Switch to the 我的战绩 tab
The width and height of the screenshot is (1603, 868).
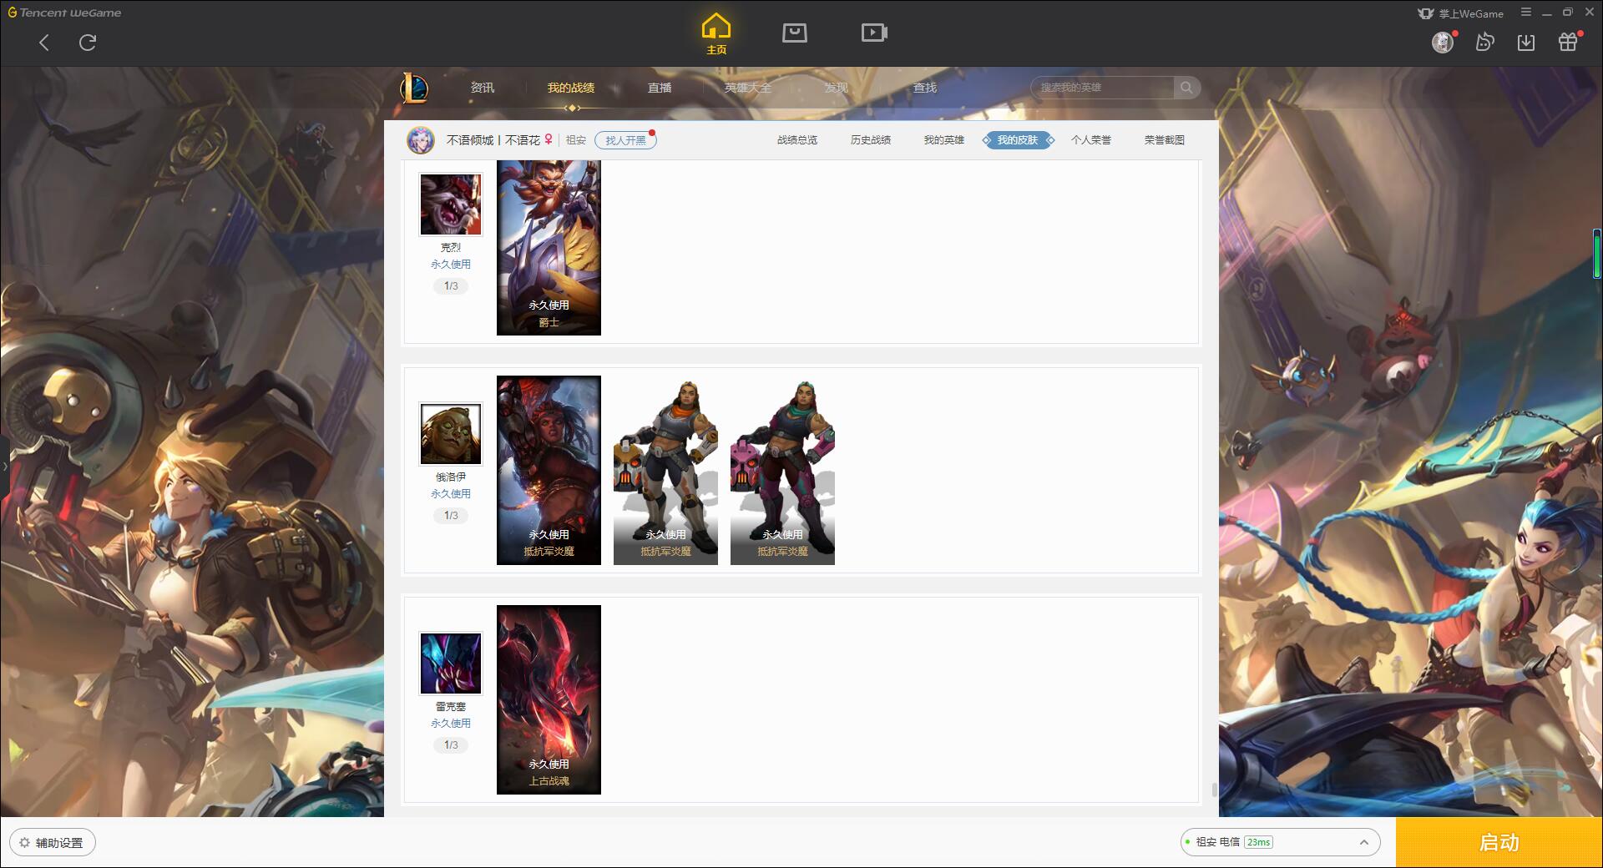pos(571,88)
